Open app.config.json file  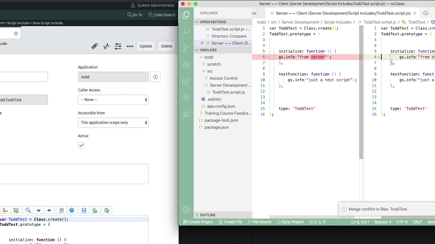click(223, 106)
